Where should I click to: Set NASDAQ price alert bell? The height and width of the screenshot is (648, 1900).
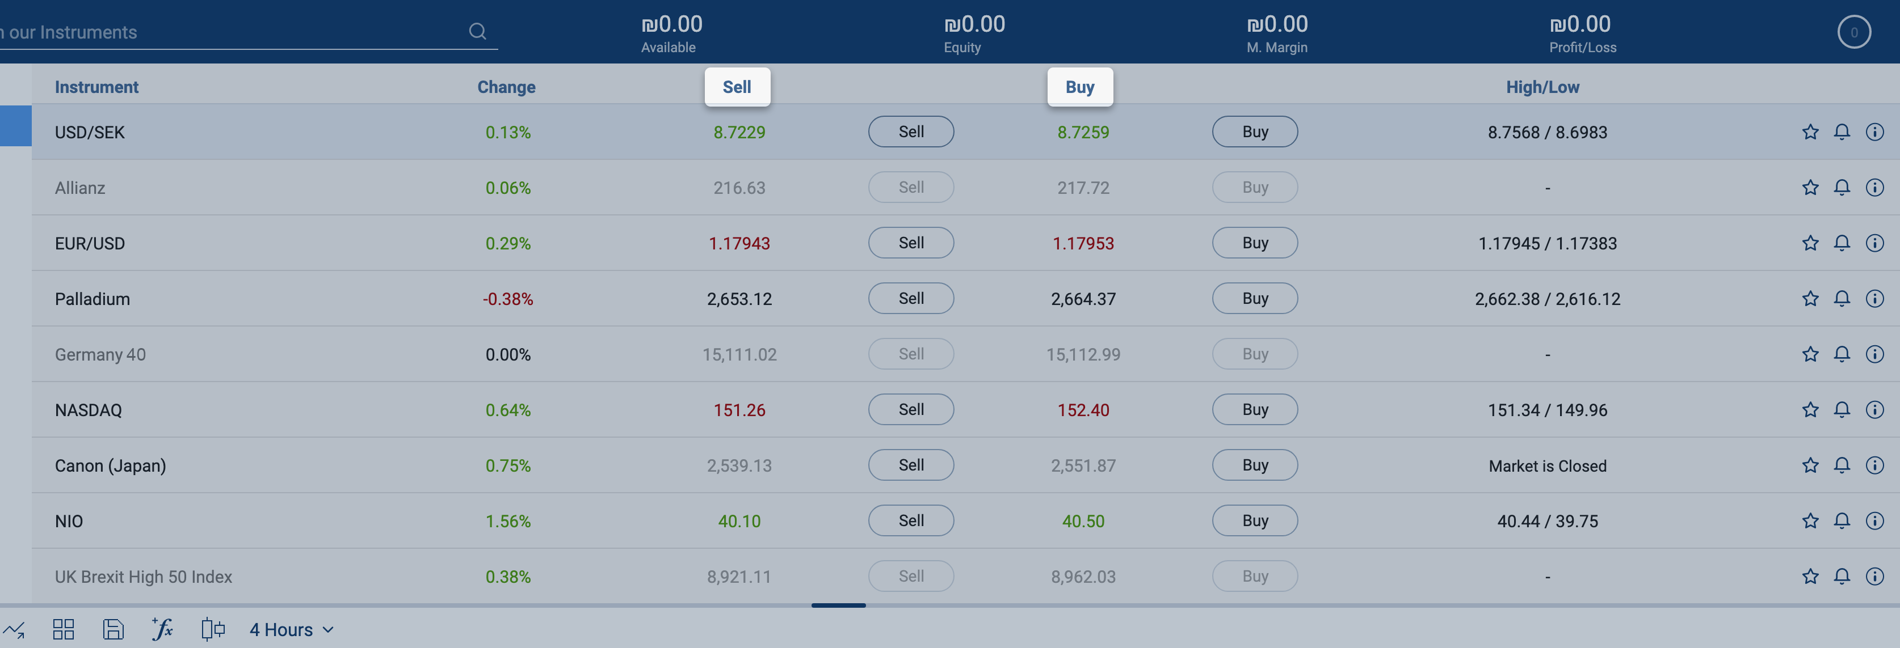1842,409
